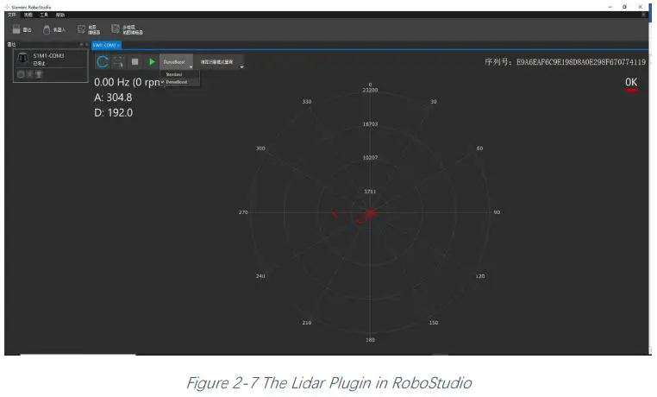Click the 270 degree axis label

pyautogui.click(x=243, y=212)
